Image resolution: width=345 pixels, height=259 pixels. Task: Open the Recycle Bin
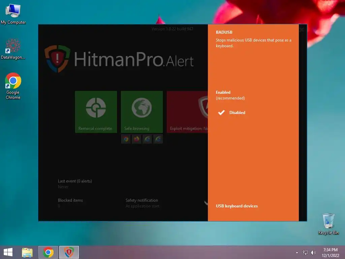(x=328, y=224)
